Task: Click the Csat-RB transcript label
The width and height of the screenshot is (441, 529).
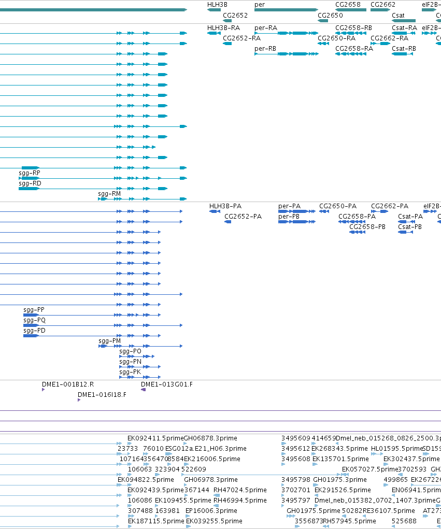Action: point(404,49)
